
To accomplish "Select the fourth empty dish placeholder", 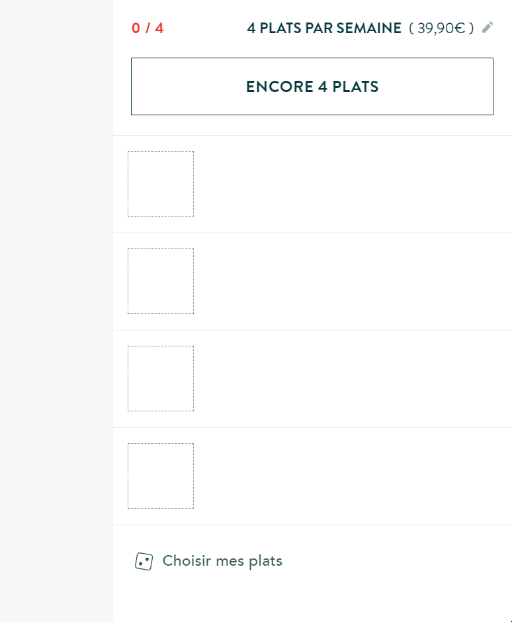I will point(161,476).
